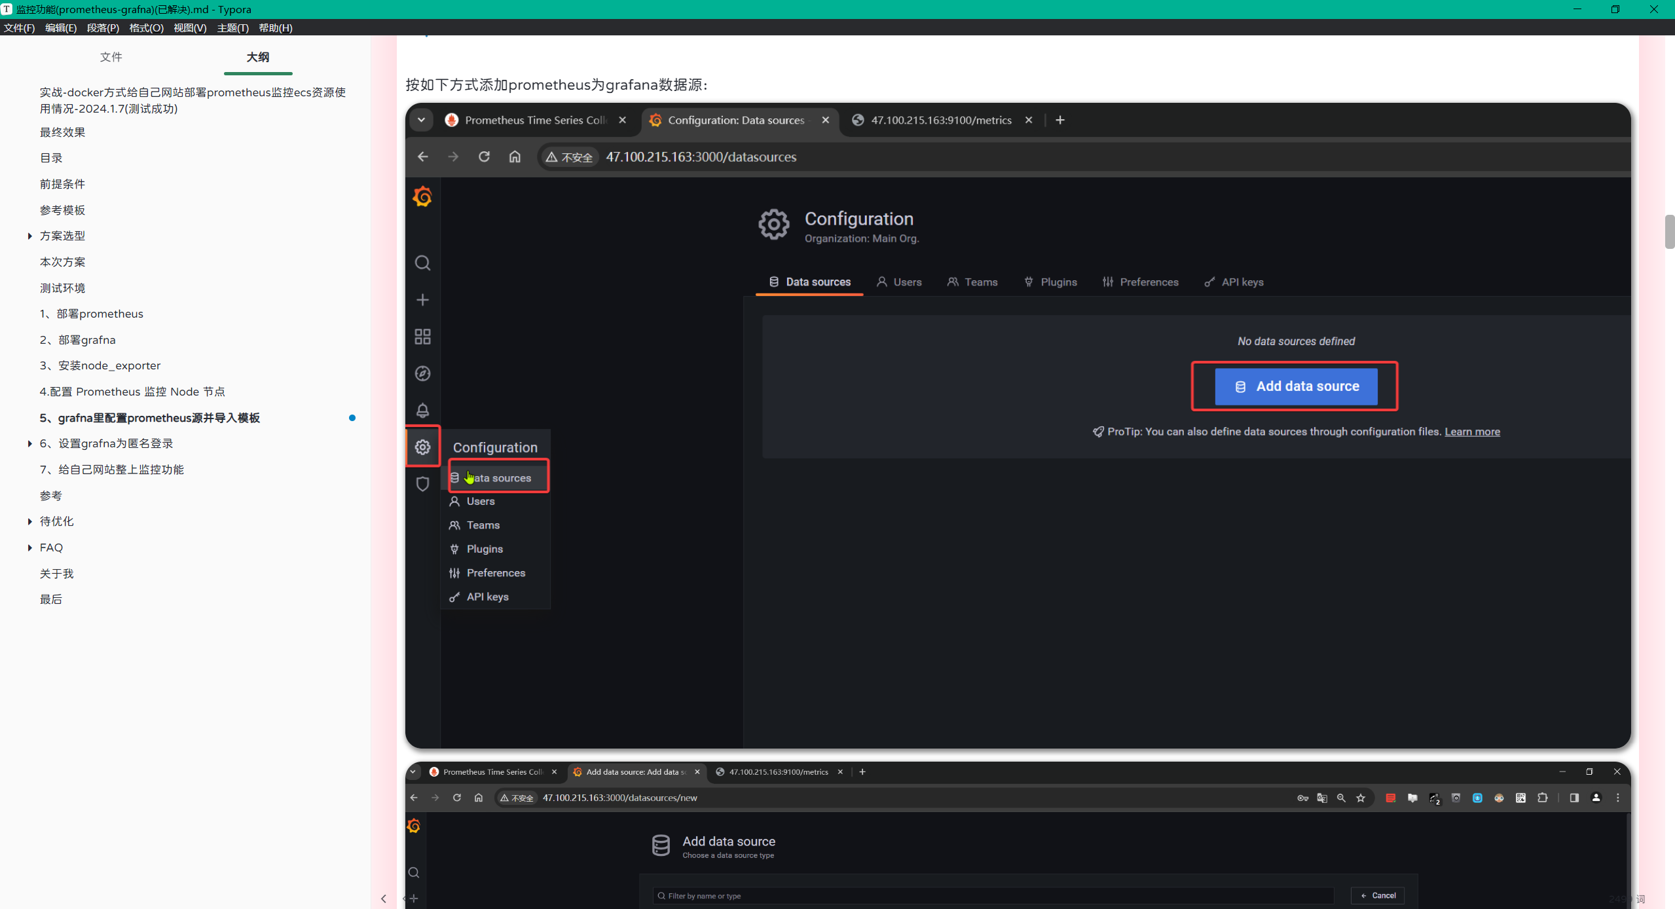Expand the 待优化 outline section
Viewport: 1675px width, 909px height.
(x=29, y=521)
